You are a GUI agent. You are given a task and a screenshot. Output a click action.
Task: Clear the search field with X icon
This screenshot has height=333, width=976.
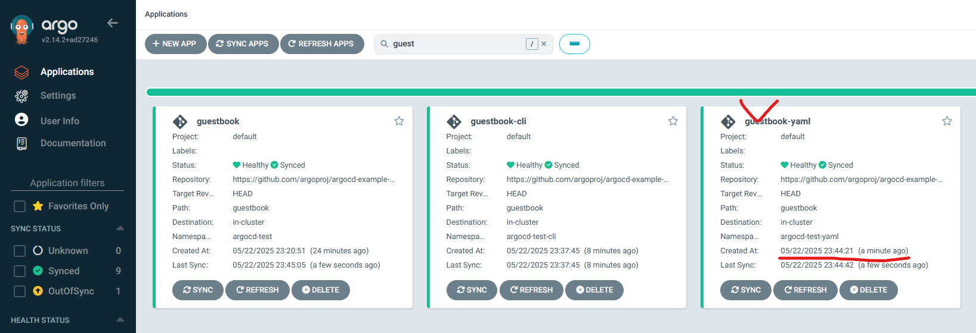point(544,44)
